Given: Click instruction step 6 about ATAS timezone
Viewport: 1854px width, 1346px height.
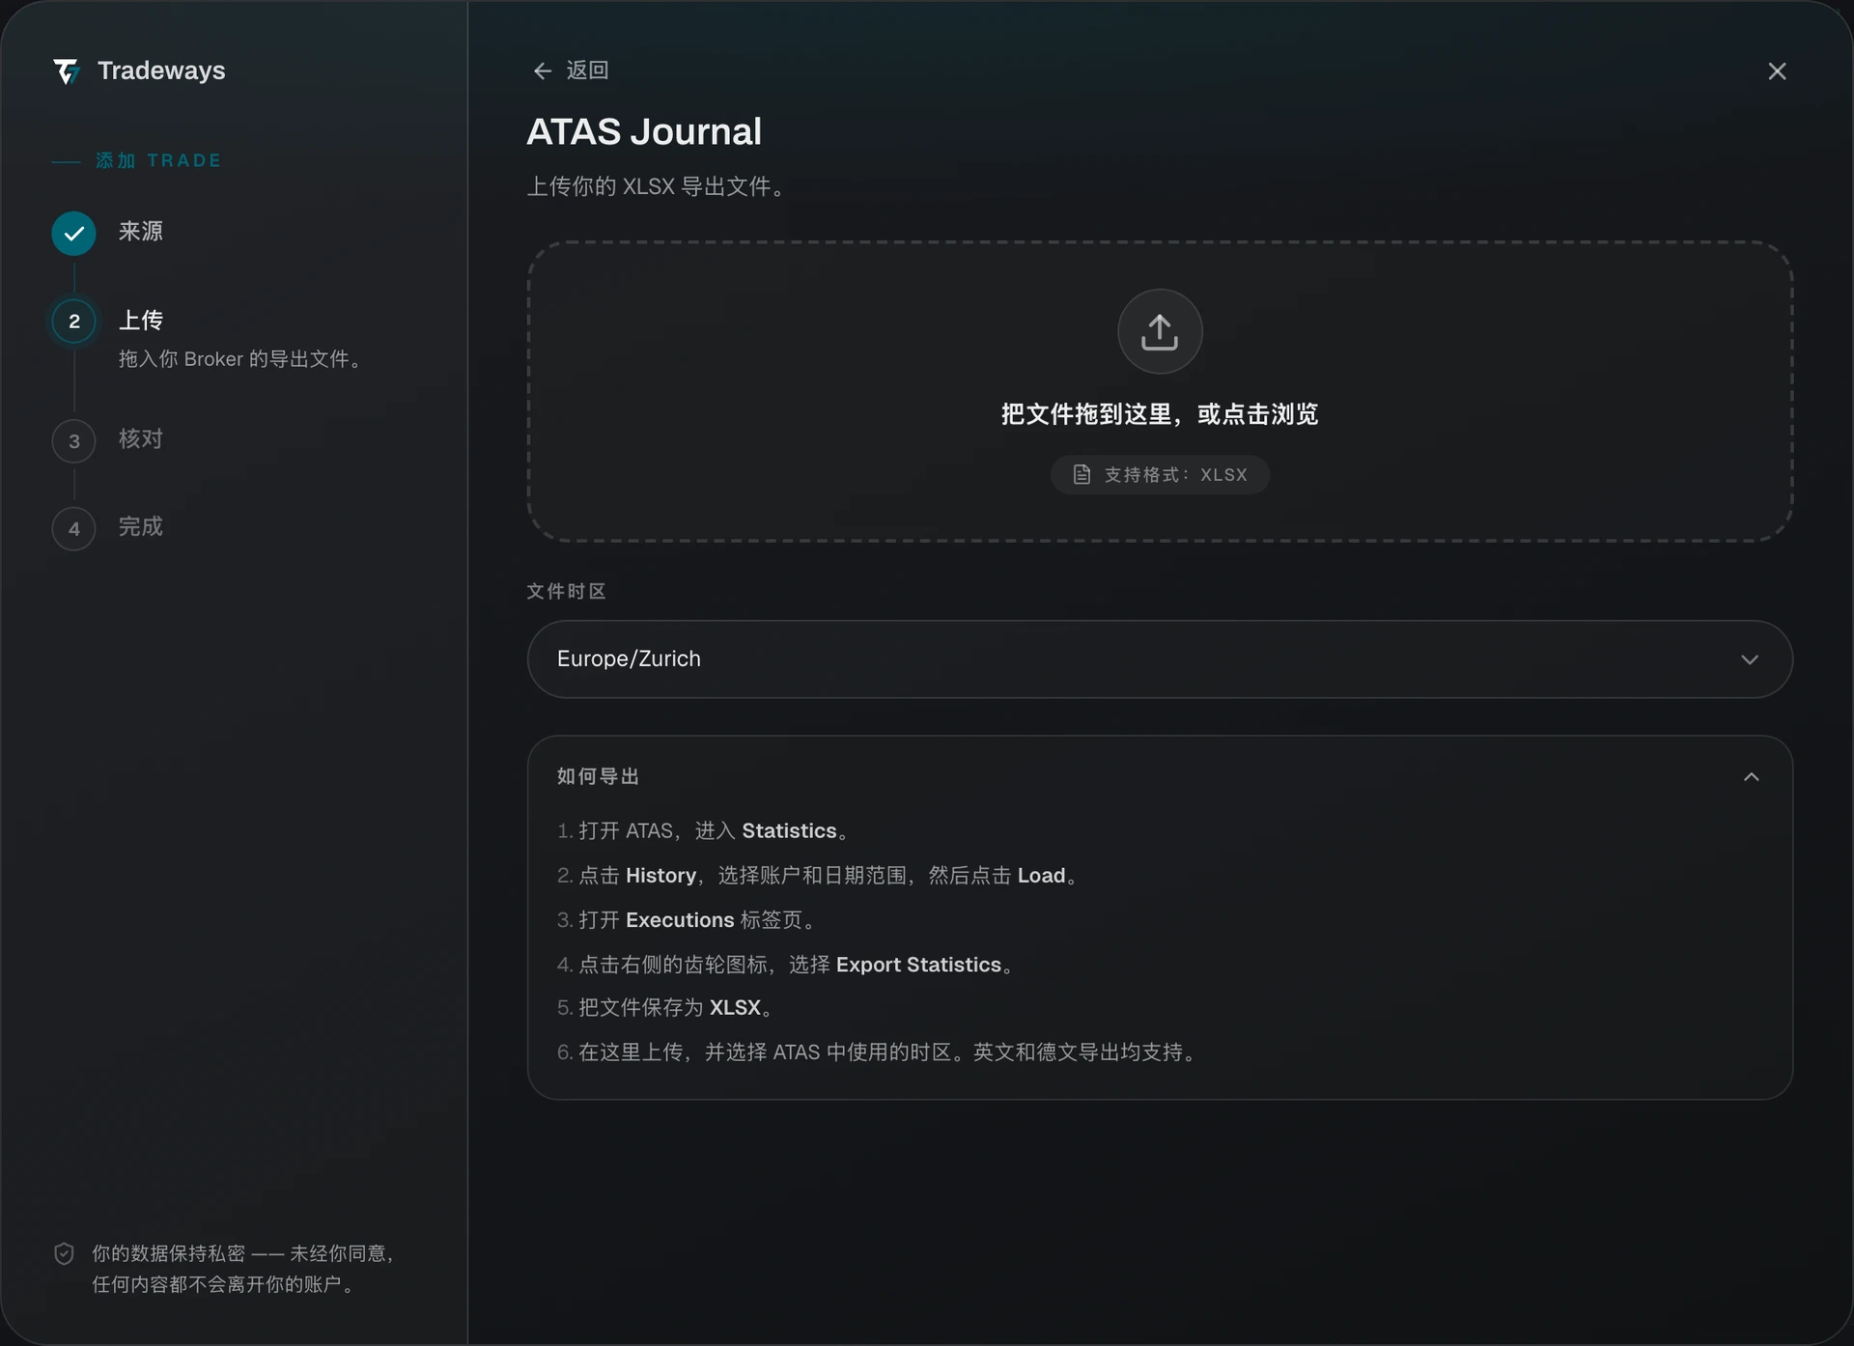Looking at the screenshot, I should (877, 1052).
